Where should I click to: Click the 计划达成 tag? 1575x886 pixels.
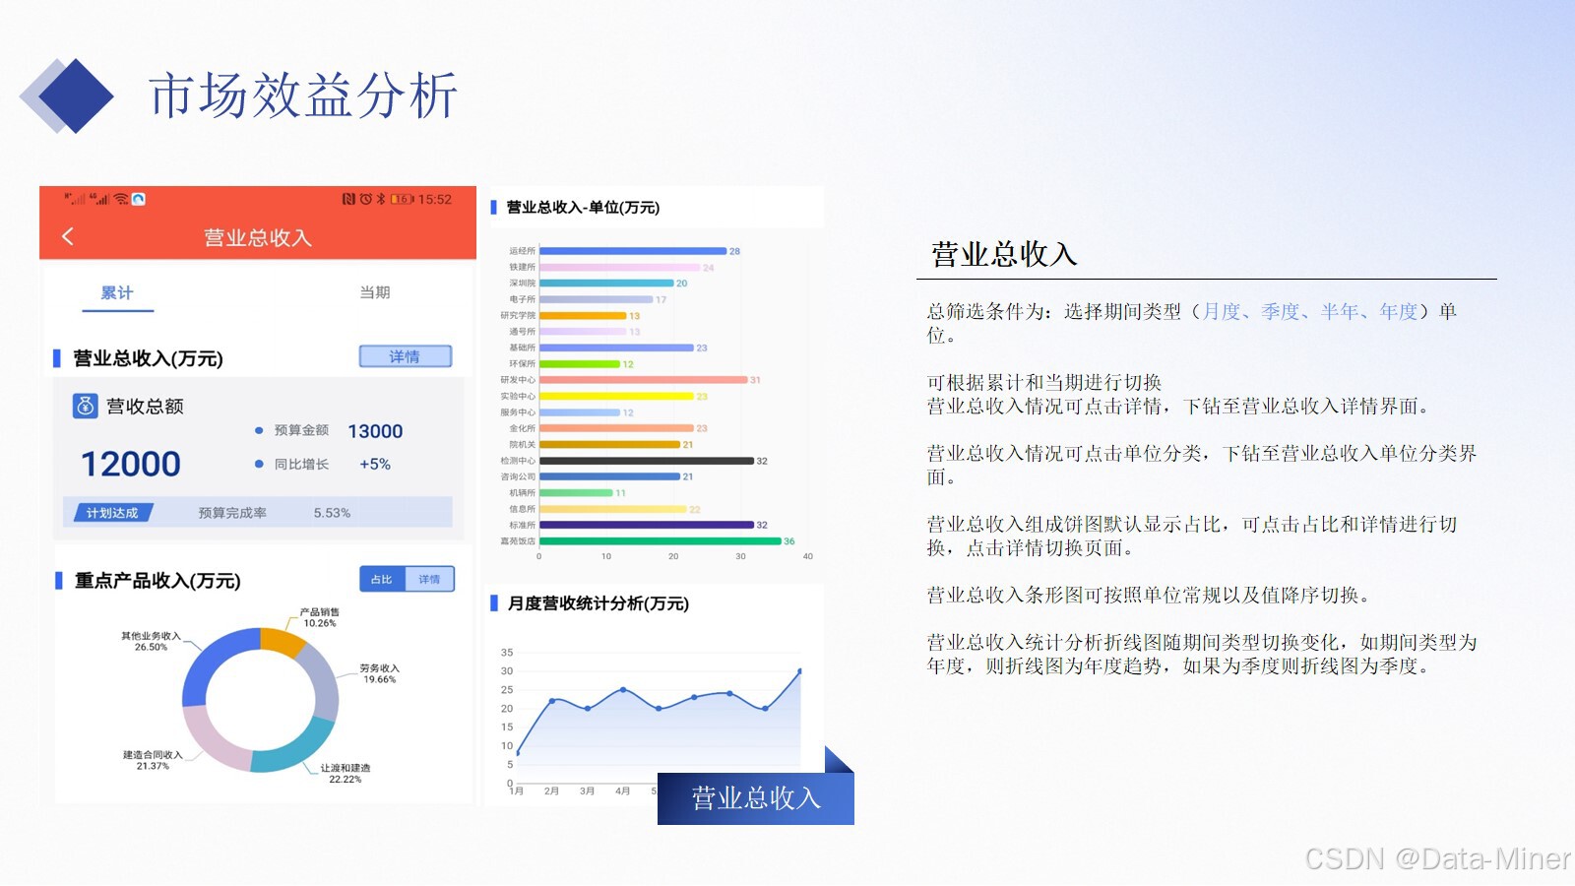(112, 513)
